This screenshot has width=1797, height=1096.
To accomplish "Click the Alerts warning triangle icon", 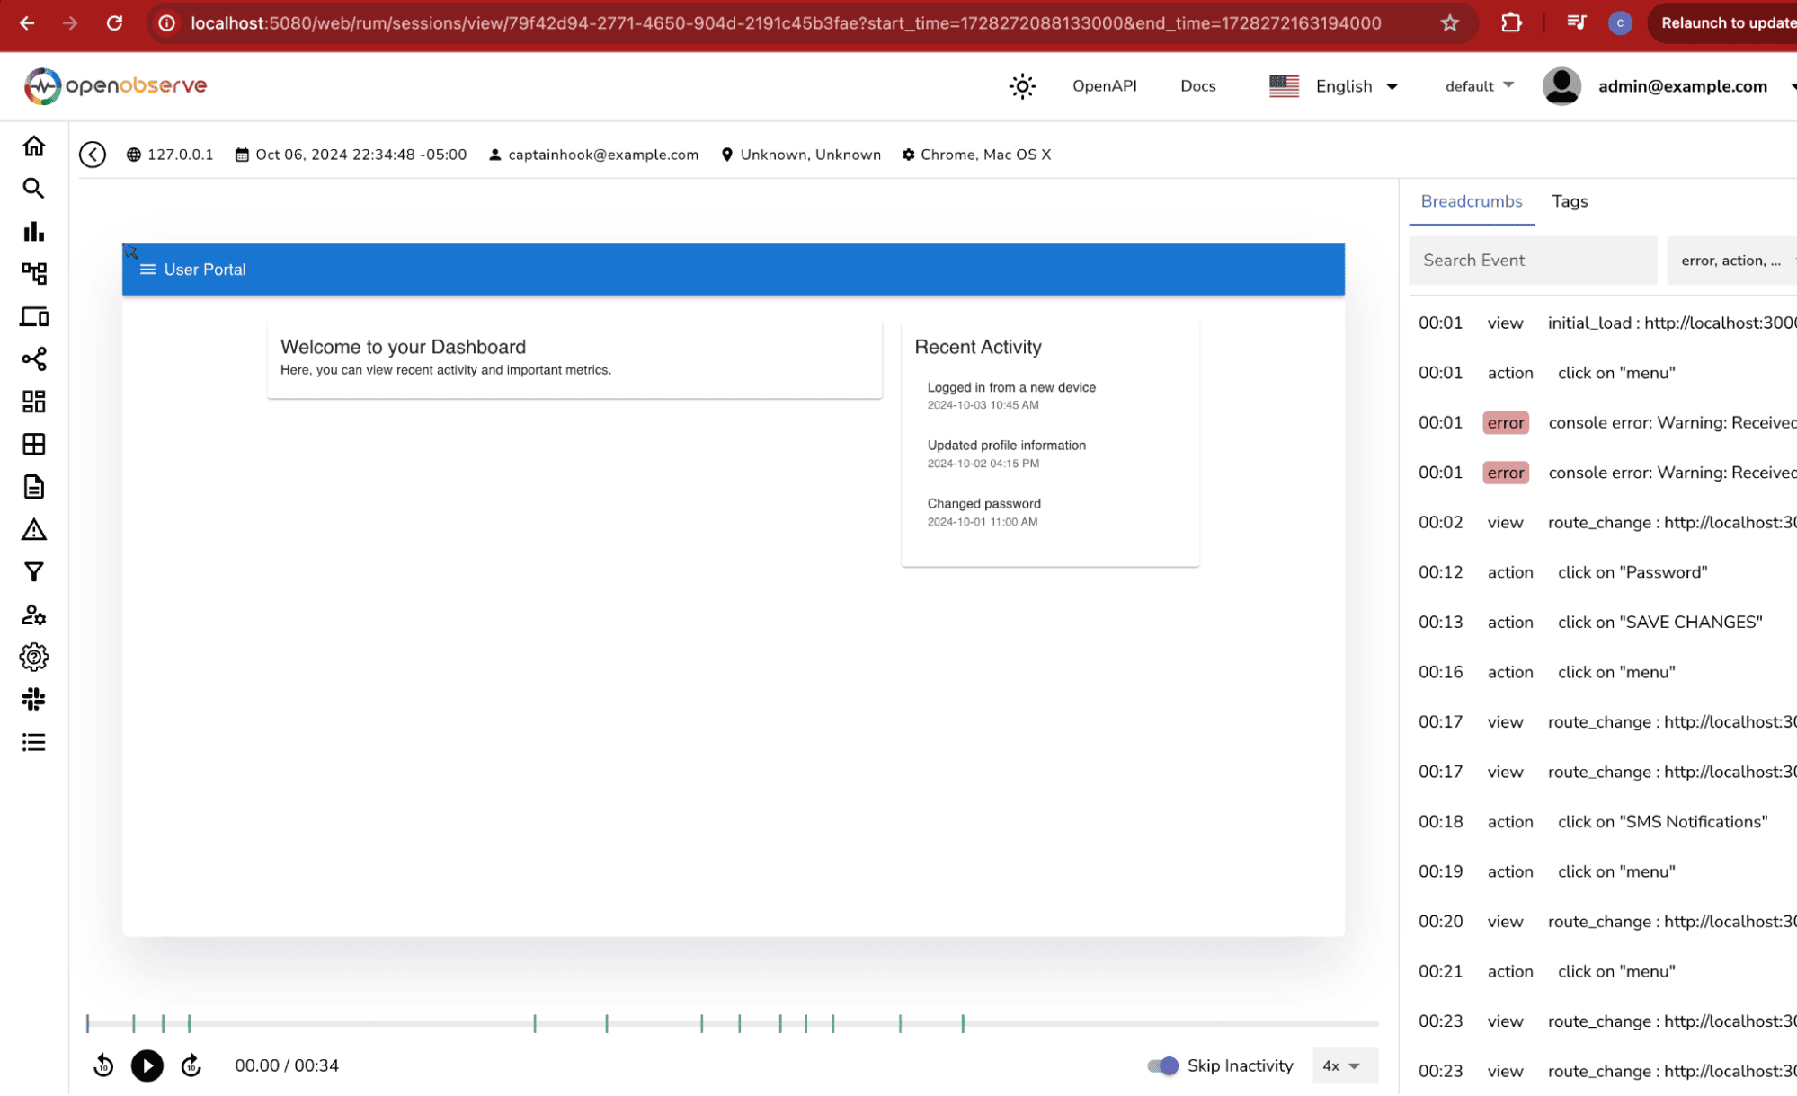I will tap(33, 530).
